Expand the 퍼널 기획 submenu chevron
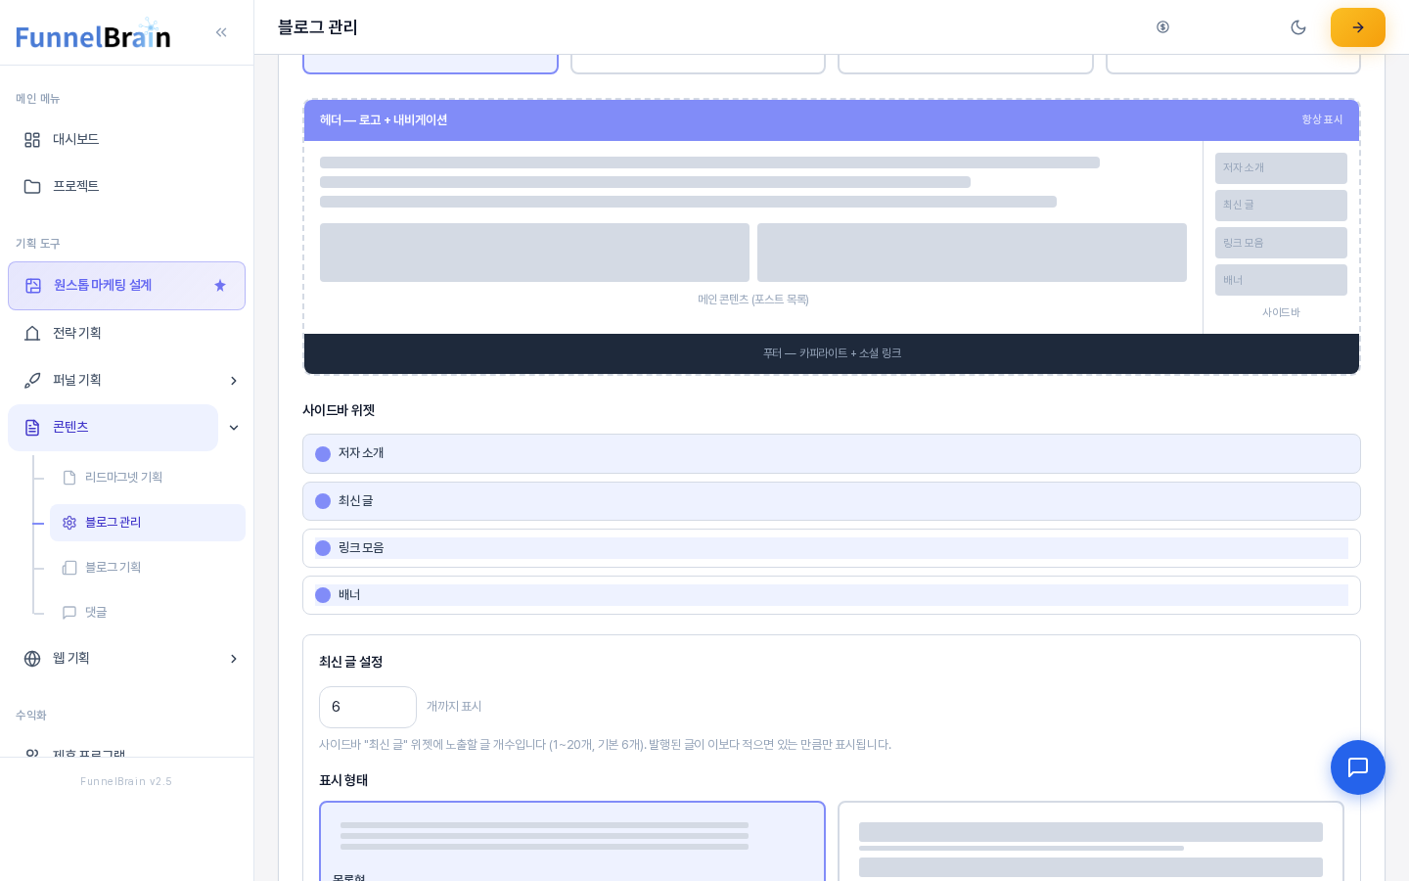Screen dimensions: 1409x881 tap(234, 381)
